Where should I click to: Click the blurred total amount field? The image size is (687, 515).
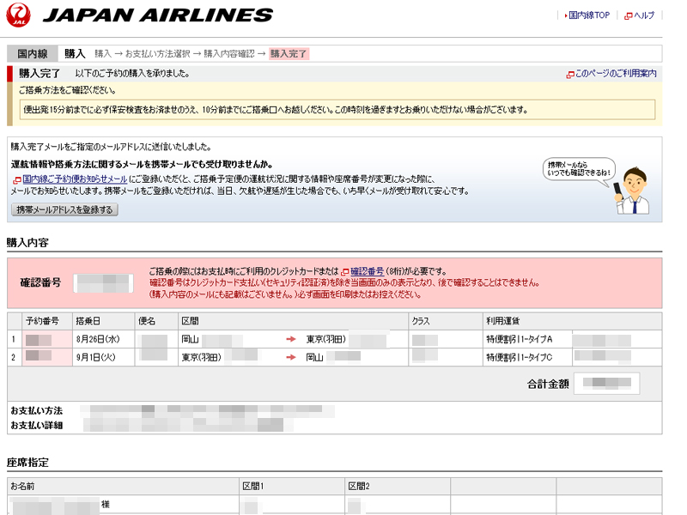(x=607, y=383)
